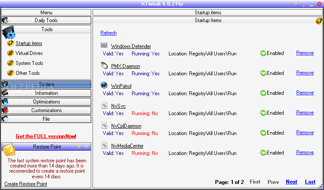The width and height of the screenshot is (324, 190).
Task: Click the Restore Point envelope icon
Action: [8, 150]
